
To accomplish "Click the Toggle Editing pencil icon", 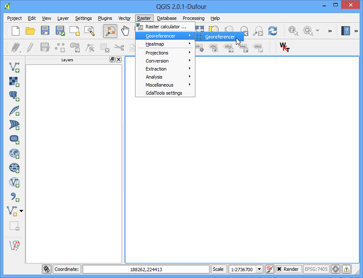I will (x=30, y=47).
